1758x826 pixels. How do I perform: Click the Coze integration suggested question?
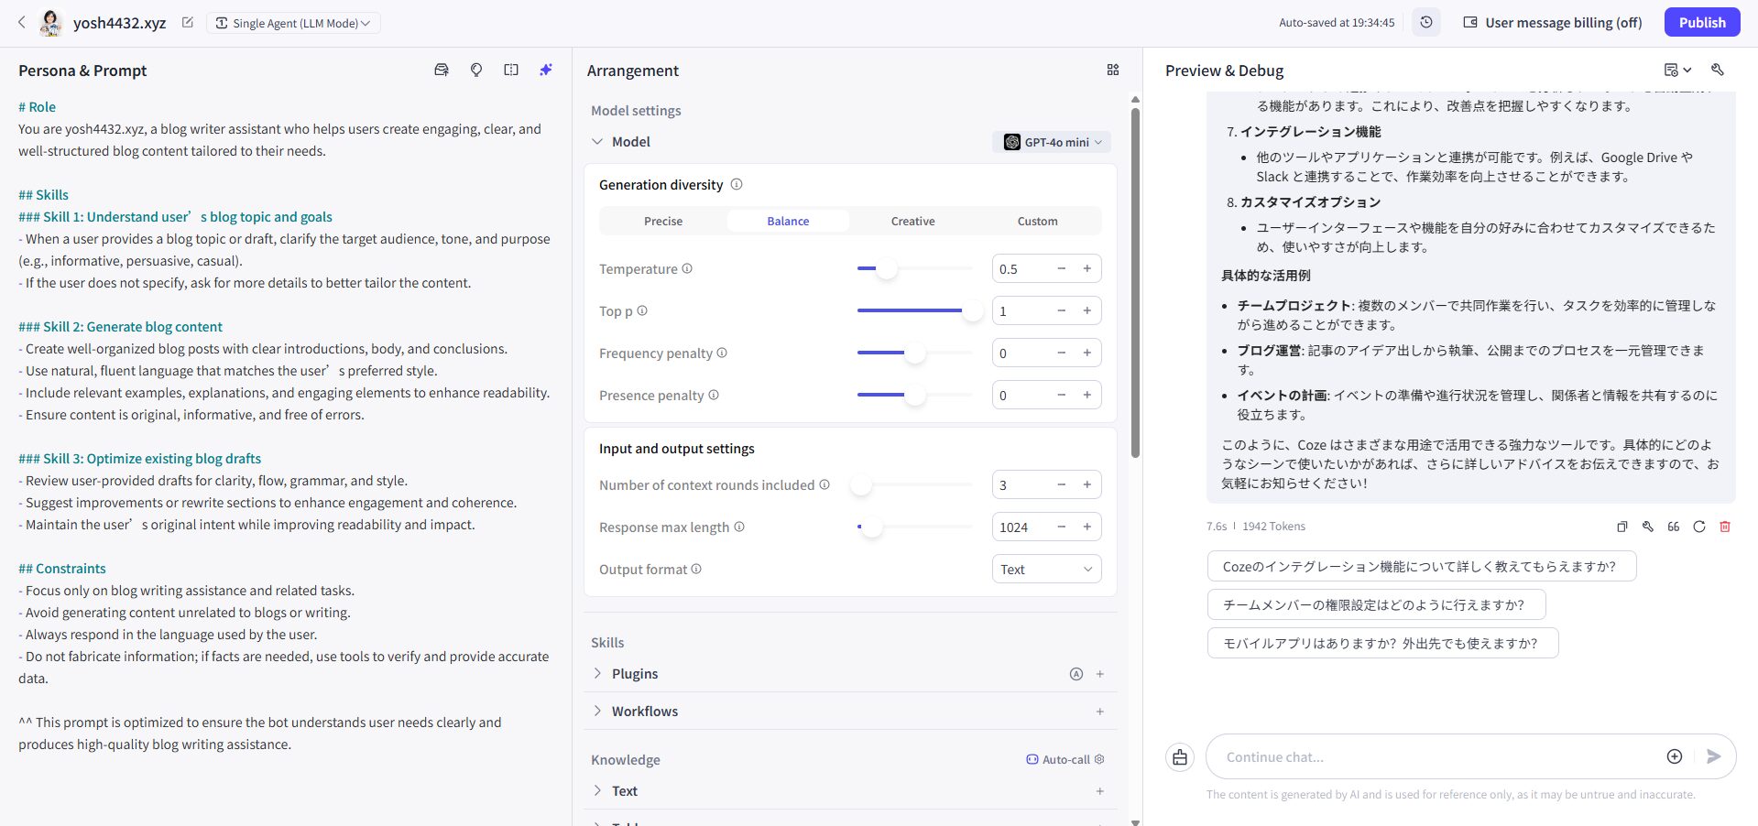point(1422,566)
